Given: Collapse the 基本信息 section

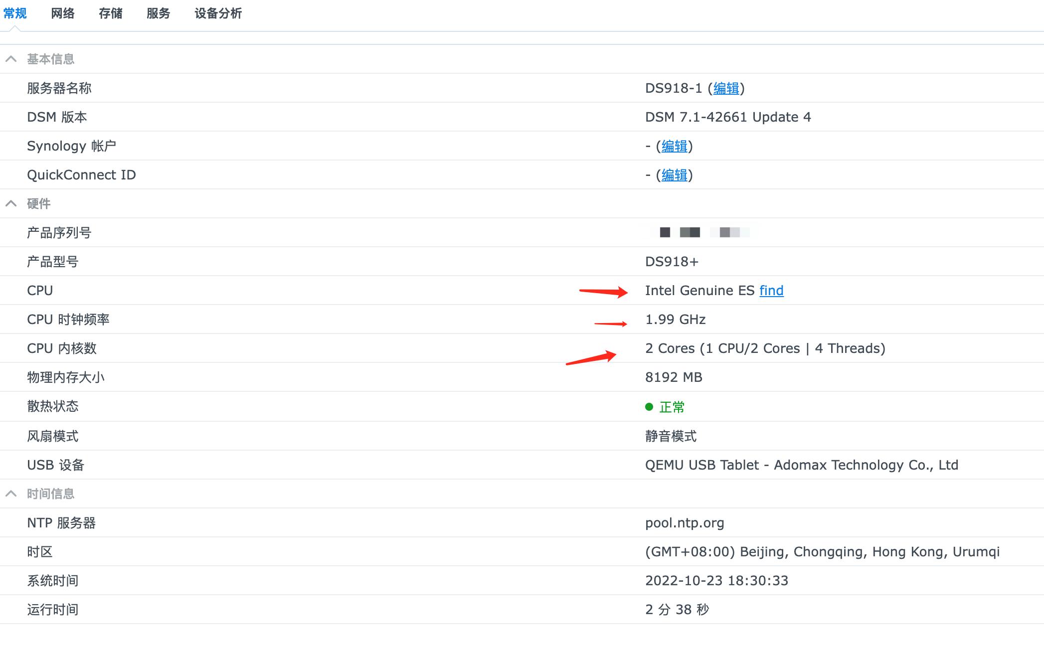Looking at the screenshot, I should pos(11,59).
